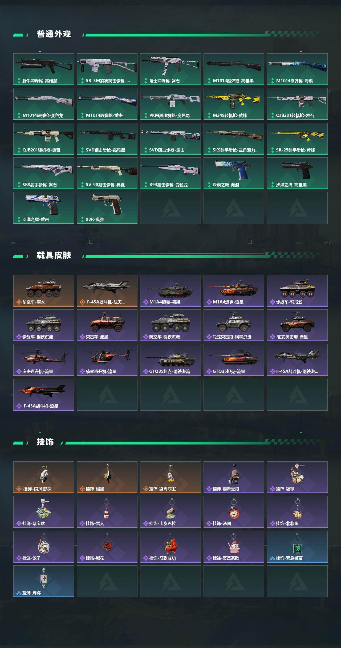
Task: Open the SV-98狙击步枪-典雅 skin
Action: click(107, 173)
